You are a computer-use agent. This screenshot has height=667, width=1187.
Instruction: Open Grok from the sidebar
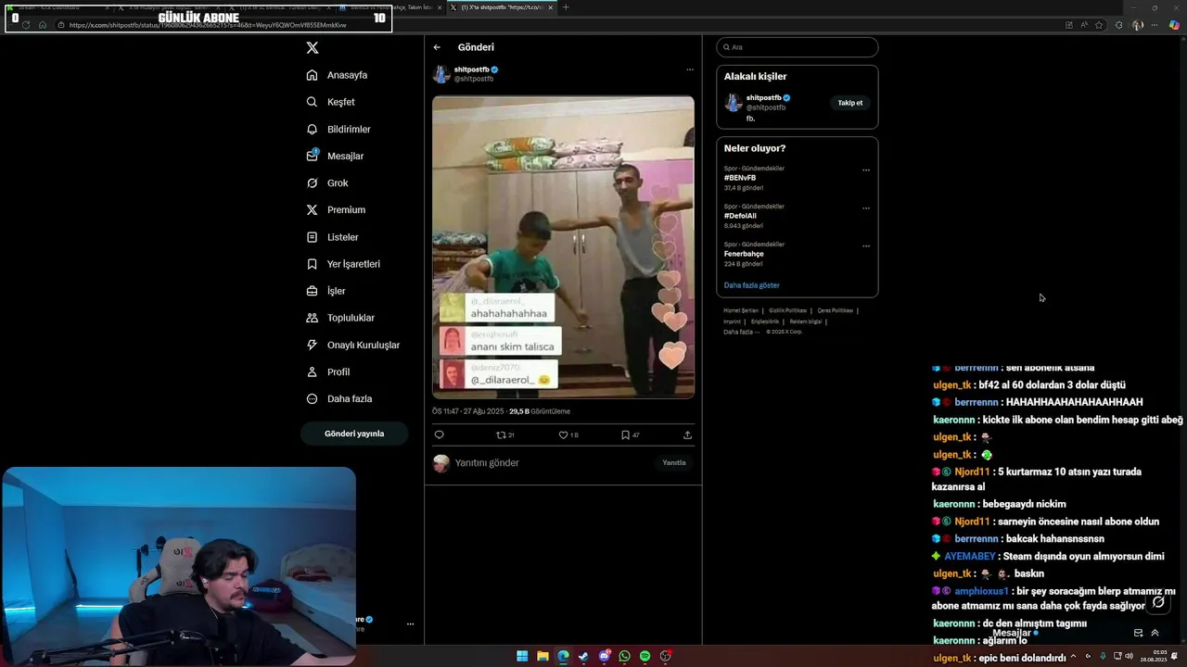327,183
